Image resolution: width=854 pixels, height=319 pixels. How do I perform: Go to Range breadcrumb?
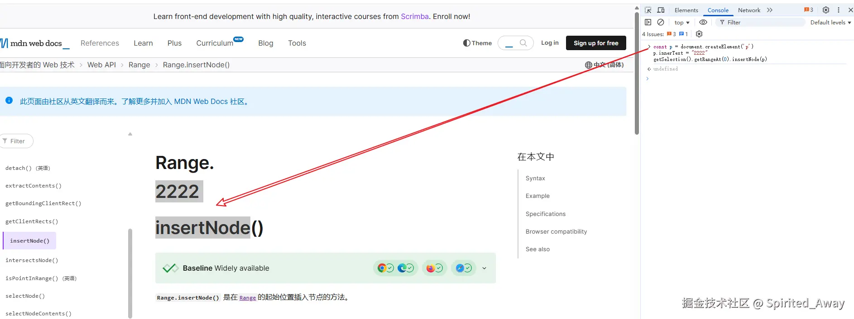pos(139,65)
